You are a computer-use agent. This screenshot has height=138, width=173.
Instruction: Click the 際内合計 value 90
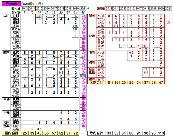[146, 133]
